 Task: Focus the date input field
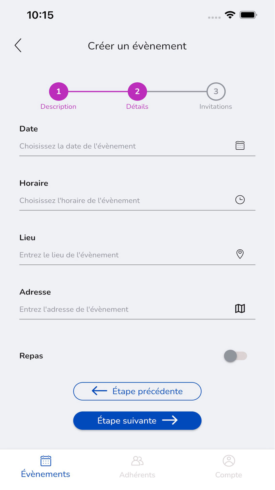(x=122, y=146)
